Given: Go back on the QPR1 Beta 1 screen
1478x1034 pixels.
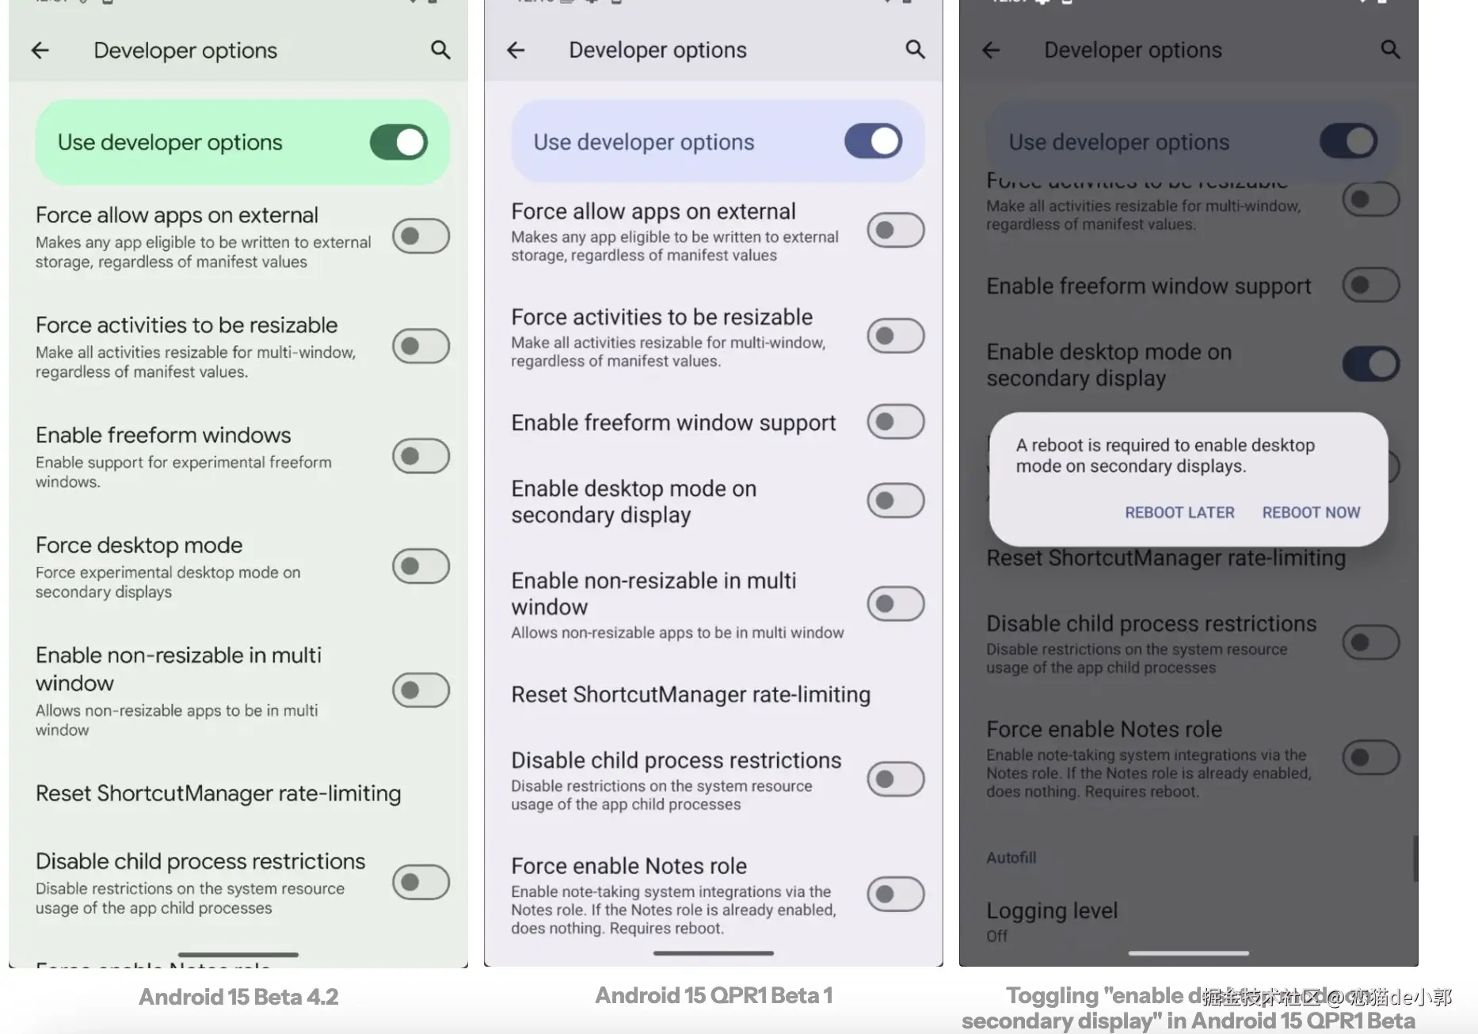Looking at the screenshot, I should tap(516, 51).
